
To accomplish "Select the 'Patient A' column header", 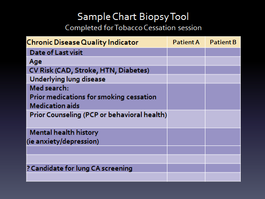I will click(186, 42).
